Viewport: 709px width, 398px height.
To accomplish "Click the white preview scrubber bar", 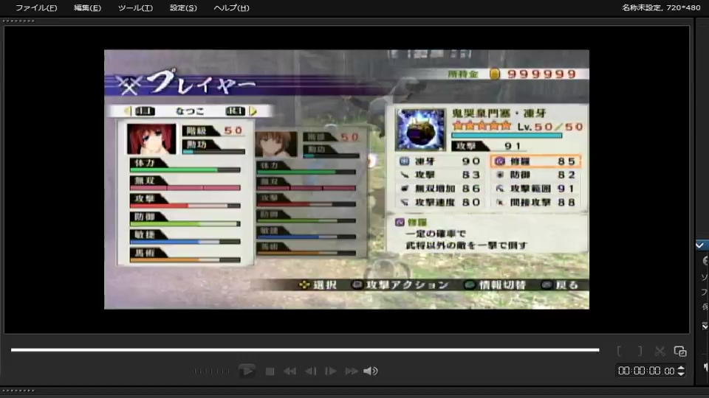I will coord(305,349).
